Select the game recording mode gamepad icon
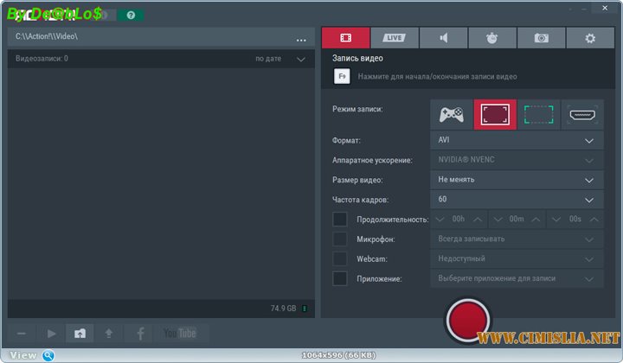The width and height of the screenshot is (623, 363). point(452,114)
